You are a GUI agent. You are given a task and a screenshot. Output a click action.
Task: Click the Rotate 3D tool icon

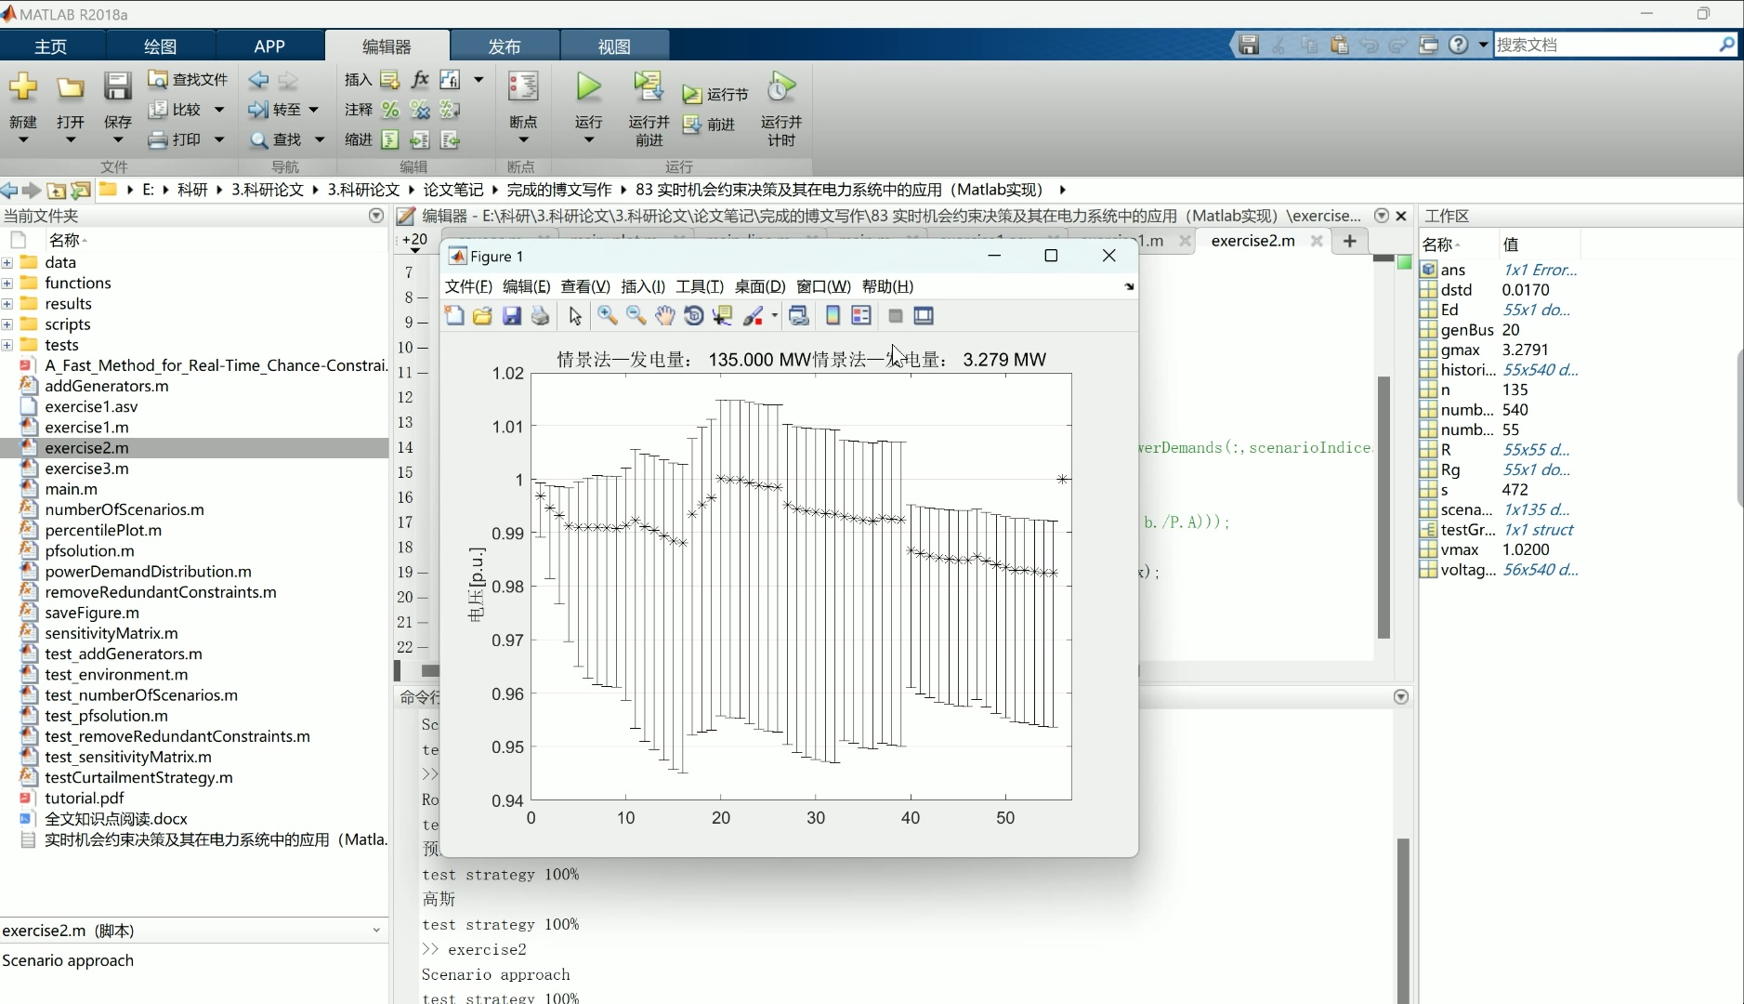coord(693,316)
